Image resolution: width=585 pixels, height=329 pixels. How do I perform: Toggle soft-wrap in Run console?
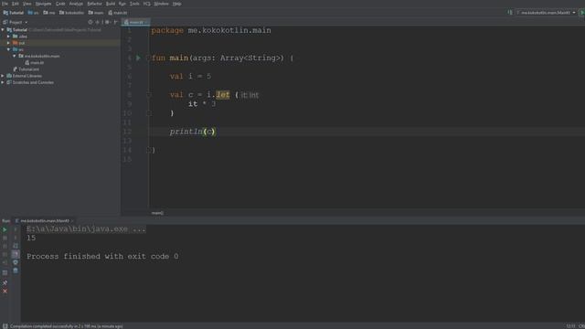tap(16, 246)
